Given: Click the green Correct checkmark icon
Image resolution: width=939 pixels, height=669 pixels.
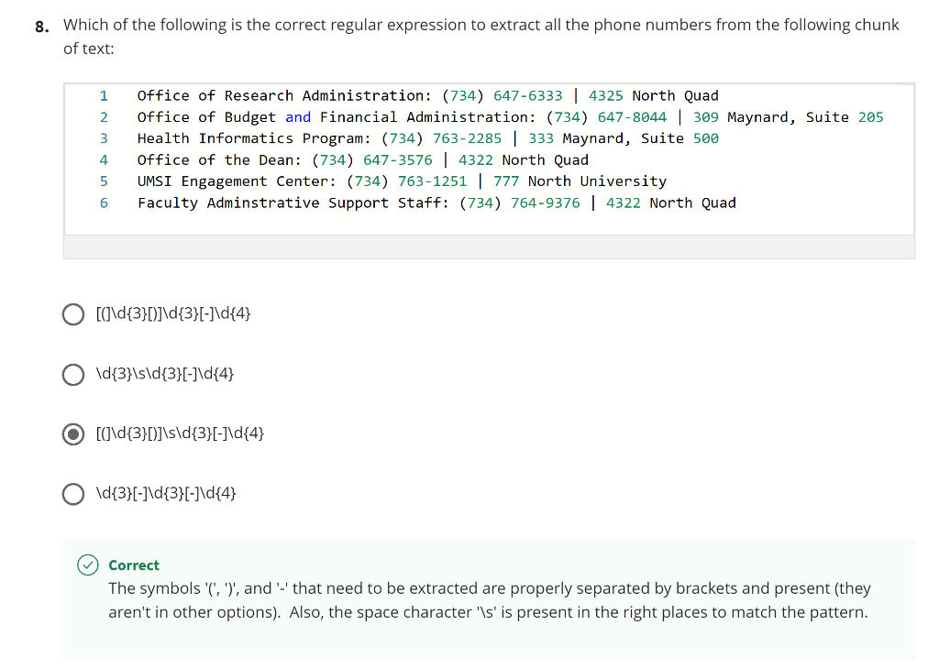Looking at the screenshot, I should coord(88,565).
